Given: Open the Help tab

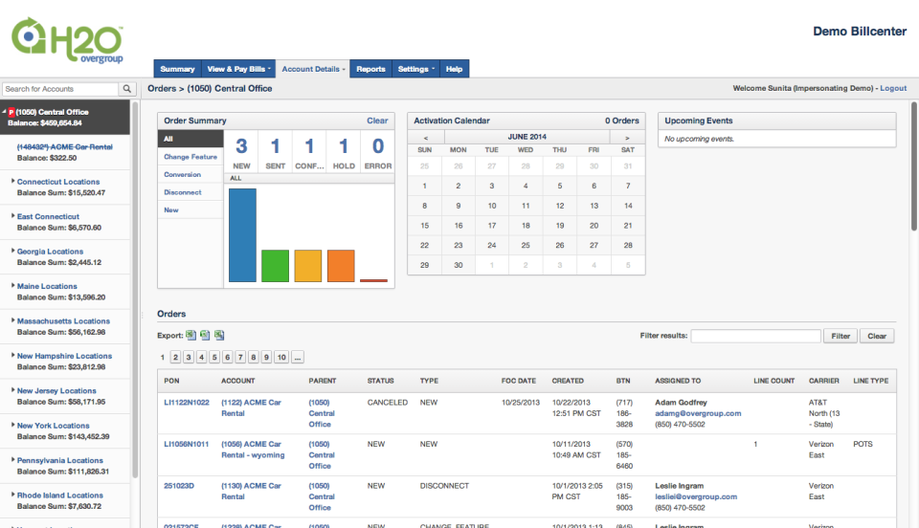Looking at the screenshot, I should pos(454,69).
